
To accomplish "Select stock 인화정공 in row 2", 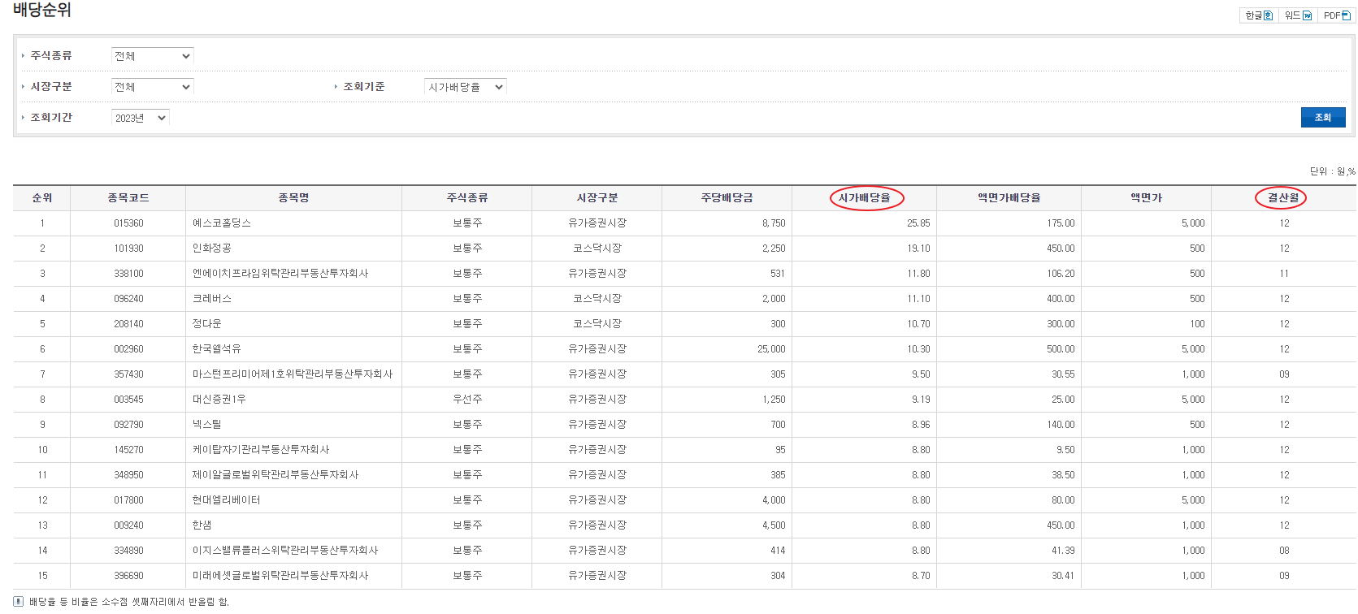I will (x=211, y=249).
